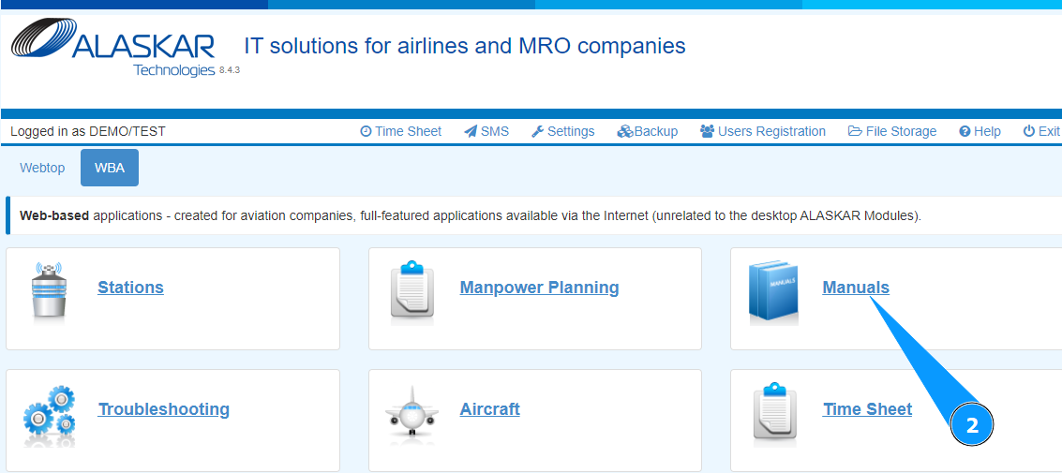Click the Backup icon in toolbar

click(x=625, y=131)
